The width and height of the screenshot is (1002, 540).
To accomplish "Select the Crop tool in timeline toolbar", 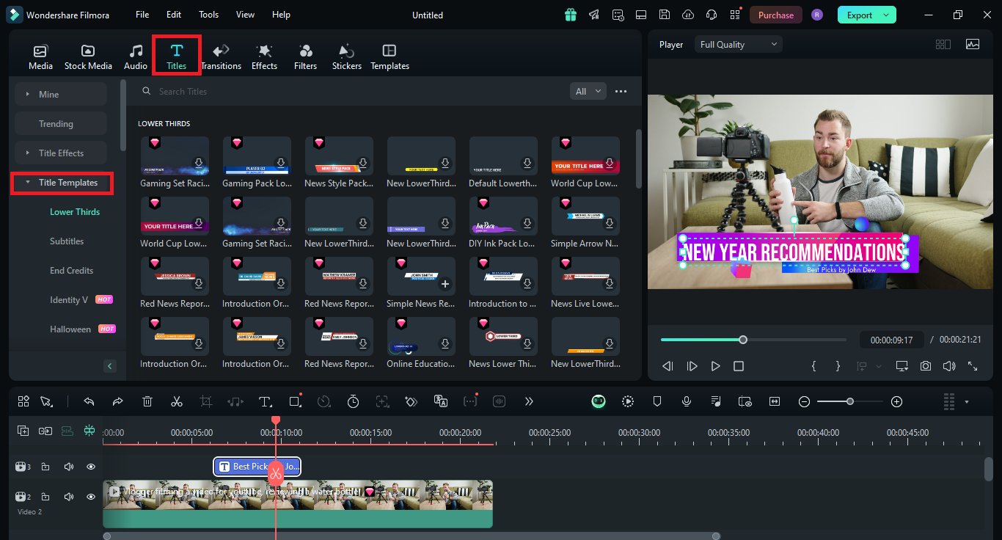I will pos(206,401).
